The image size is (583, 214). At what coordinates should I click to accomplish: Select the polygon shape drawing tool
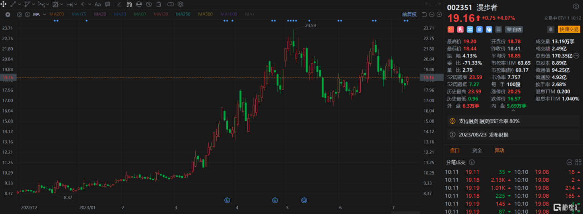coord(27,4)
